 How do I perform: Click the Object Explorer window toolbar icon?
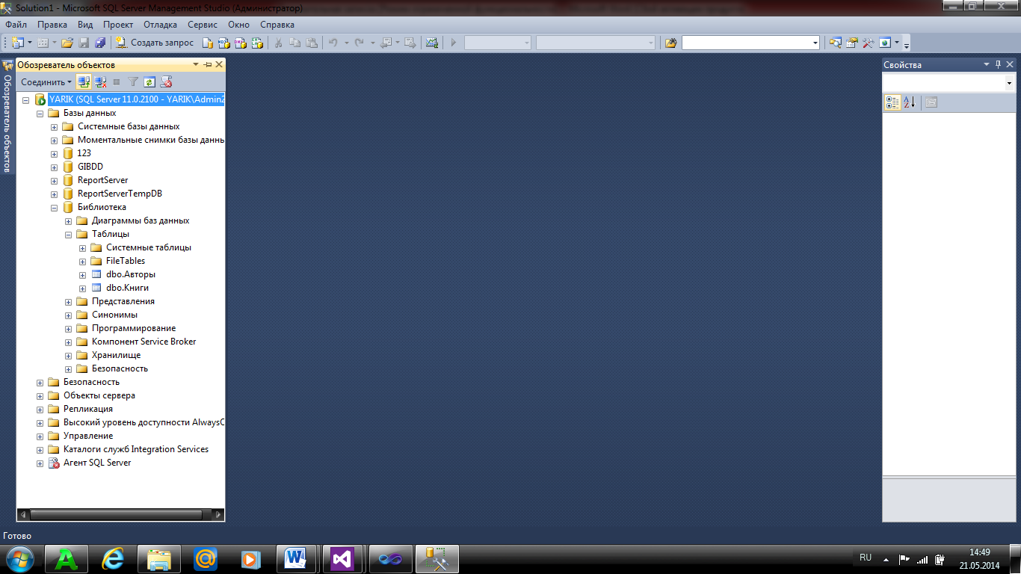(836, 43)
